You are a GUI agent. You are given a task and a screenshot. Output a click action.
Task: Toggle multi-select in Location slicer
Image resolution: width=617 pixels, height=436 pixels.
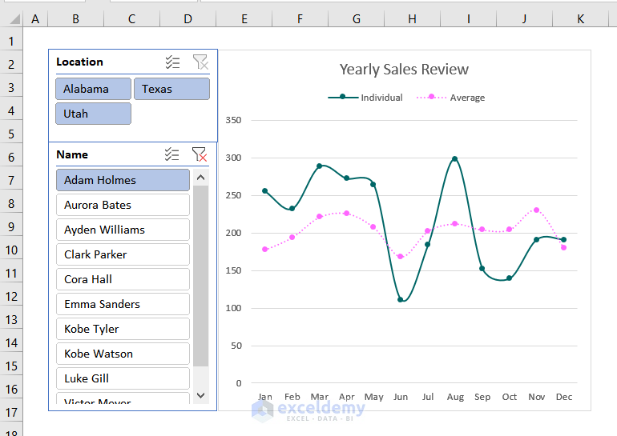(x=172, y=62)
